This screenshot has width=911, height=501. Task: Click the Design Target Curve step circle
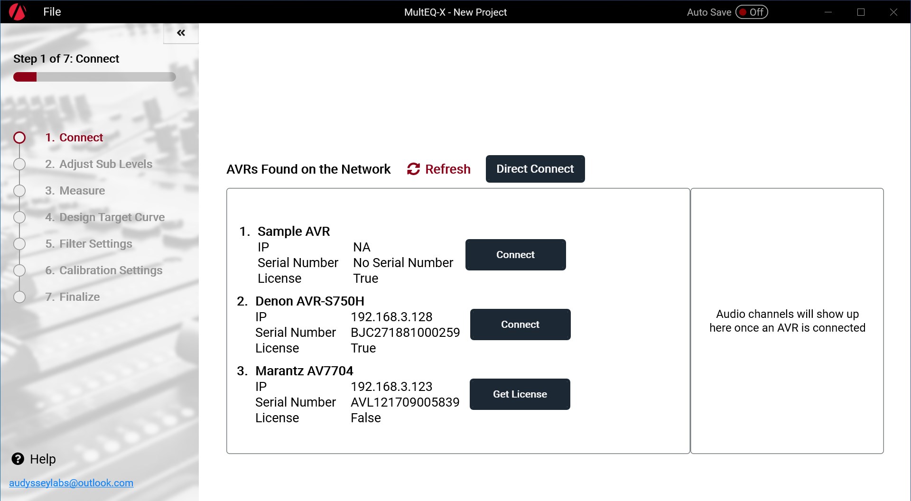[19, 217]
